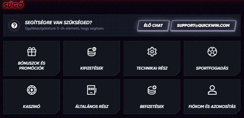Open the Élő Chat live chat

click(153, 25)
